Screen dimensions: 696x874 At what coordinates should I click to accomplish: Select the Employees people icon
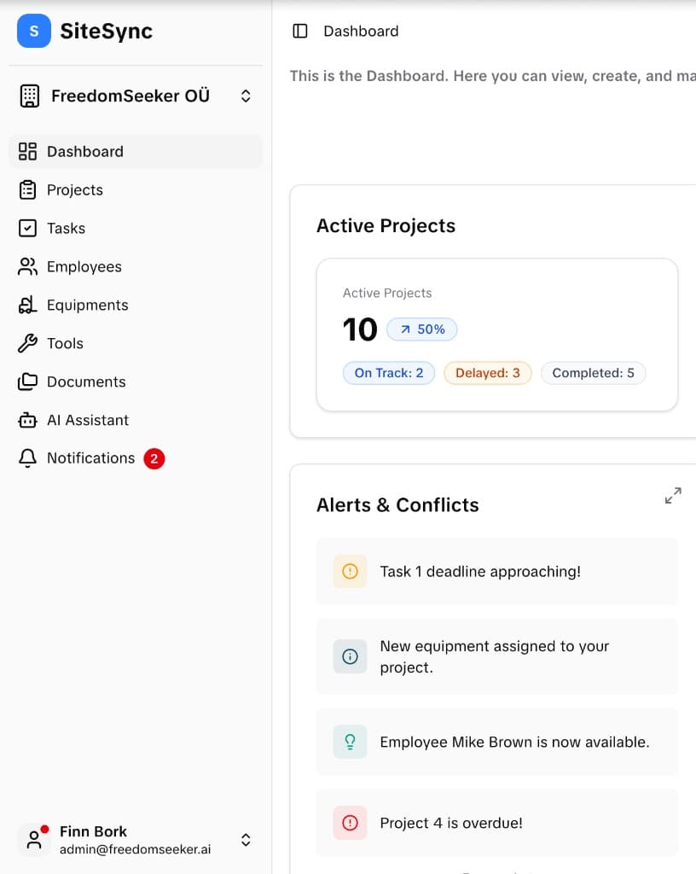[27, 266]
